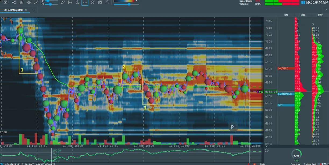The height and width of the screenshot is (165, 329).
Task: Click the SVP column header
Action: pos(320,15)
